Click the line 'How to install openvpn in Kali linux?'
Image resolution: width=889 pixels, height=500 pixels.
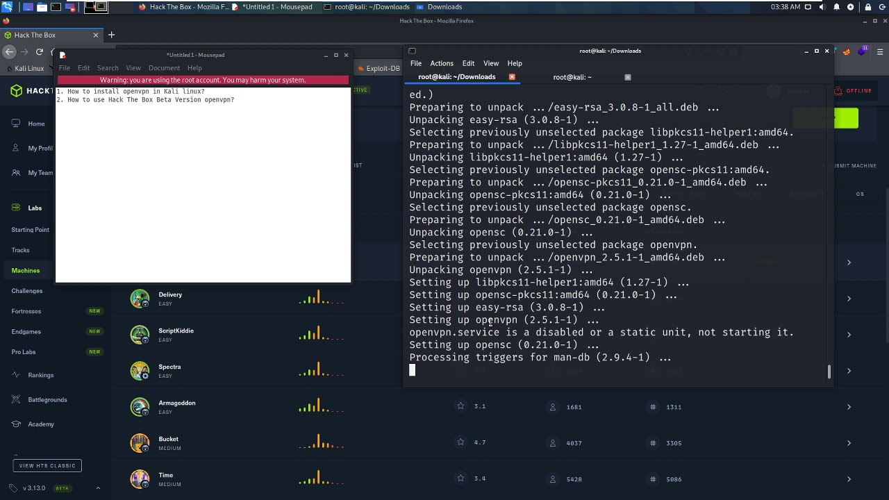pyautogui.click(x=136, y=91)
